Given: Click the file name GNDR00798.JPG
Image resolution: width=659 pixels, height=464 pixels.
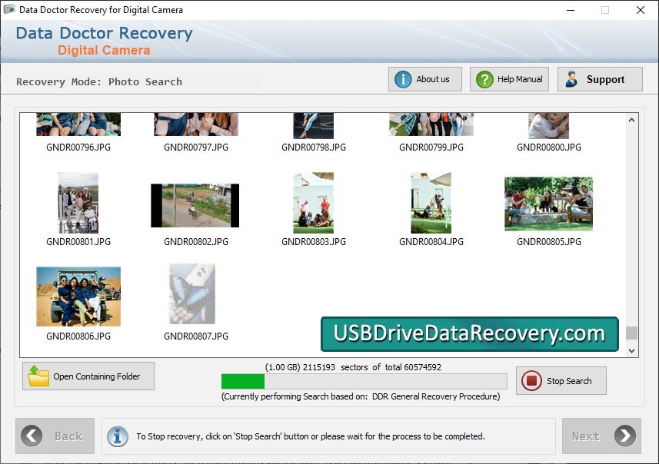Looking at the screenshot, I should click(x=314, y=147).
